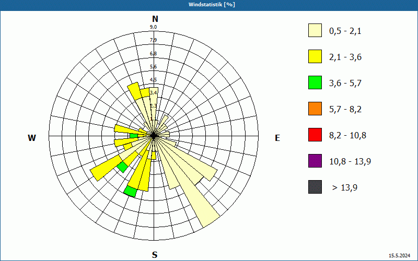418x261 pixels.
Task: Click the legend text '> 13,9'
Action: [x=345, y=188]
